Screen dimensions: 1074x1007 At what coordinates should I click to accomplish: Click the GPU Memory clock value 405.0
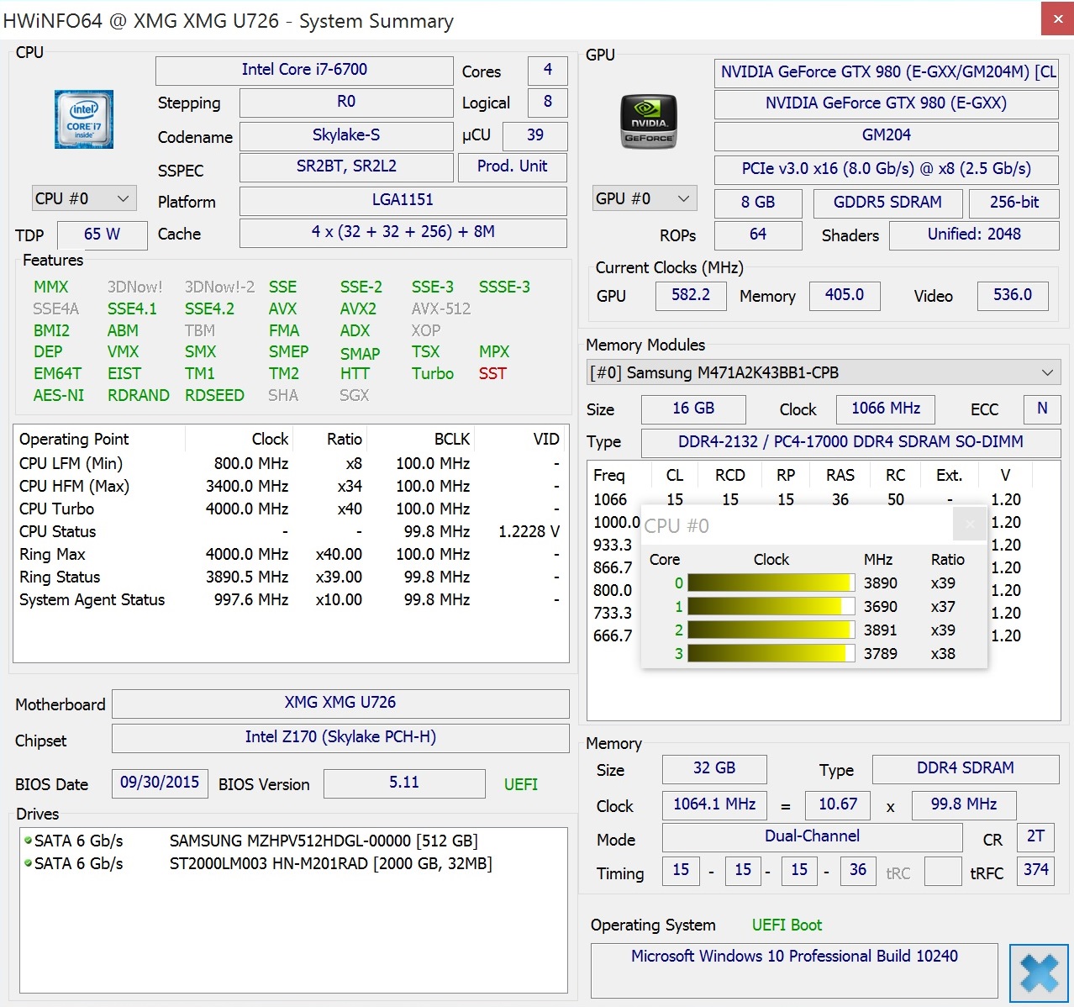845,295
